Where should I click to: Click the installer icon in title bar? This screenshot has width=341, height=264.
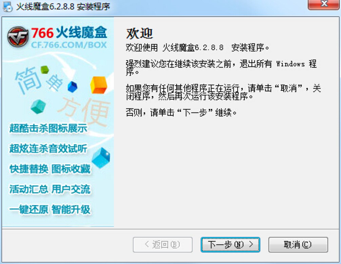[8, 6]
